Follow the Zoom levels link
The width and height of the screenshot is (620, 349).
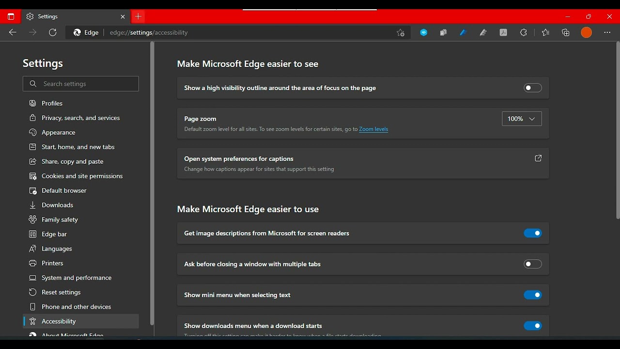click(373, 129)
